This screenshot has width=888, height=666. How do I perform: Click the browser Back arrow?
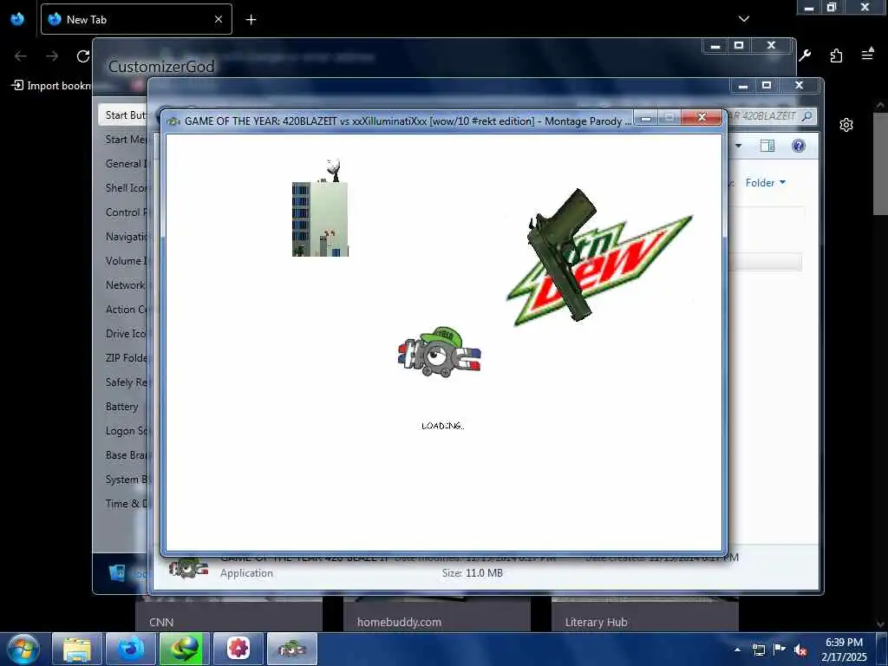coord(21,56)
